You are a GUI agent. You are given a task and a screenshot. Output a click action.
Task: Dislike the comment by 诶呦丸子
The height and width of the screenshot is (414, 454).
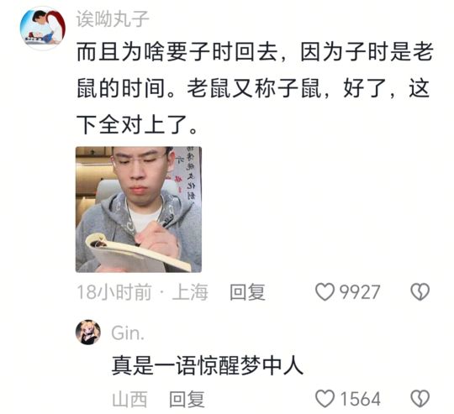click(x=420, y=292)
